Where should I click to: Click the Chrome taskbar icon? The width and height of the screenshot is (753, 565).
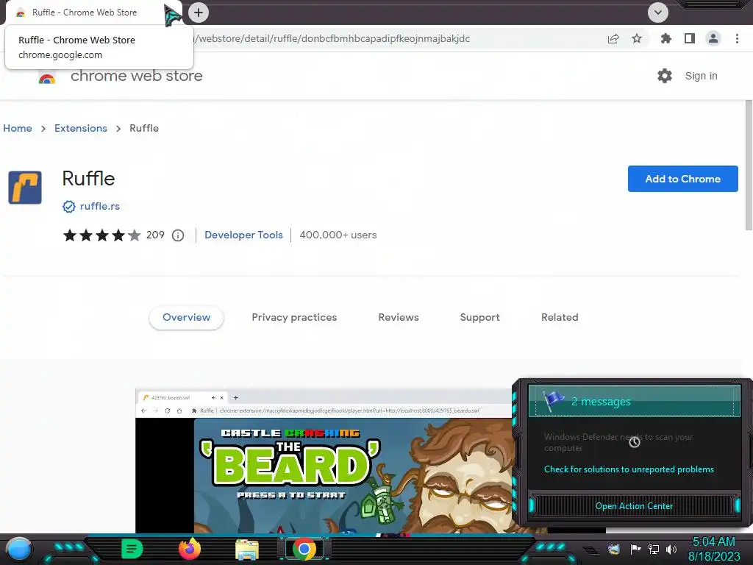click(304, 549)
